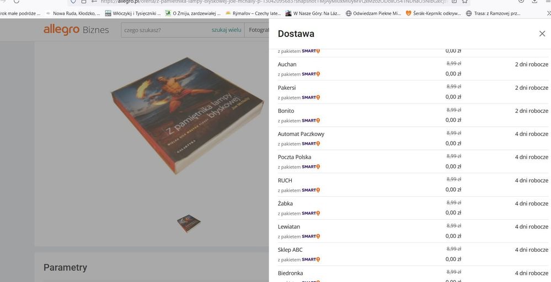Select the 'Poczta Polska' delivery option text
This screenshot has height=282, width=551.
[x=294, y=157]
